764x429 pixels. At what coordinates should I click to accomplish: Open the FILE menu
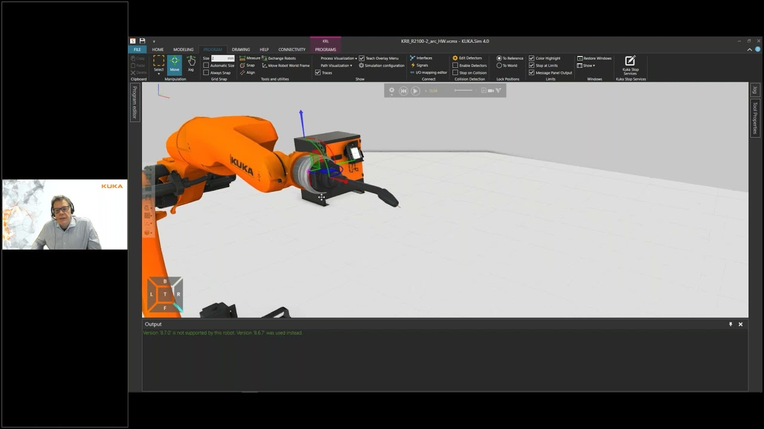[x=137, y=49]
